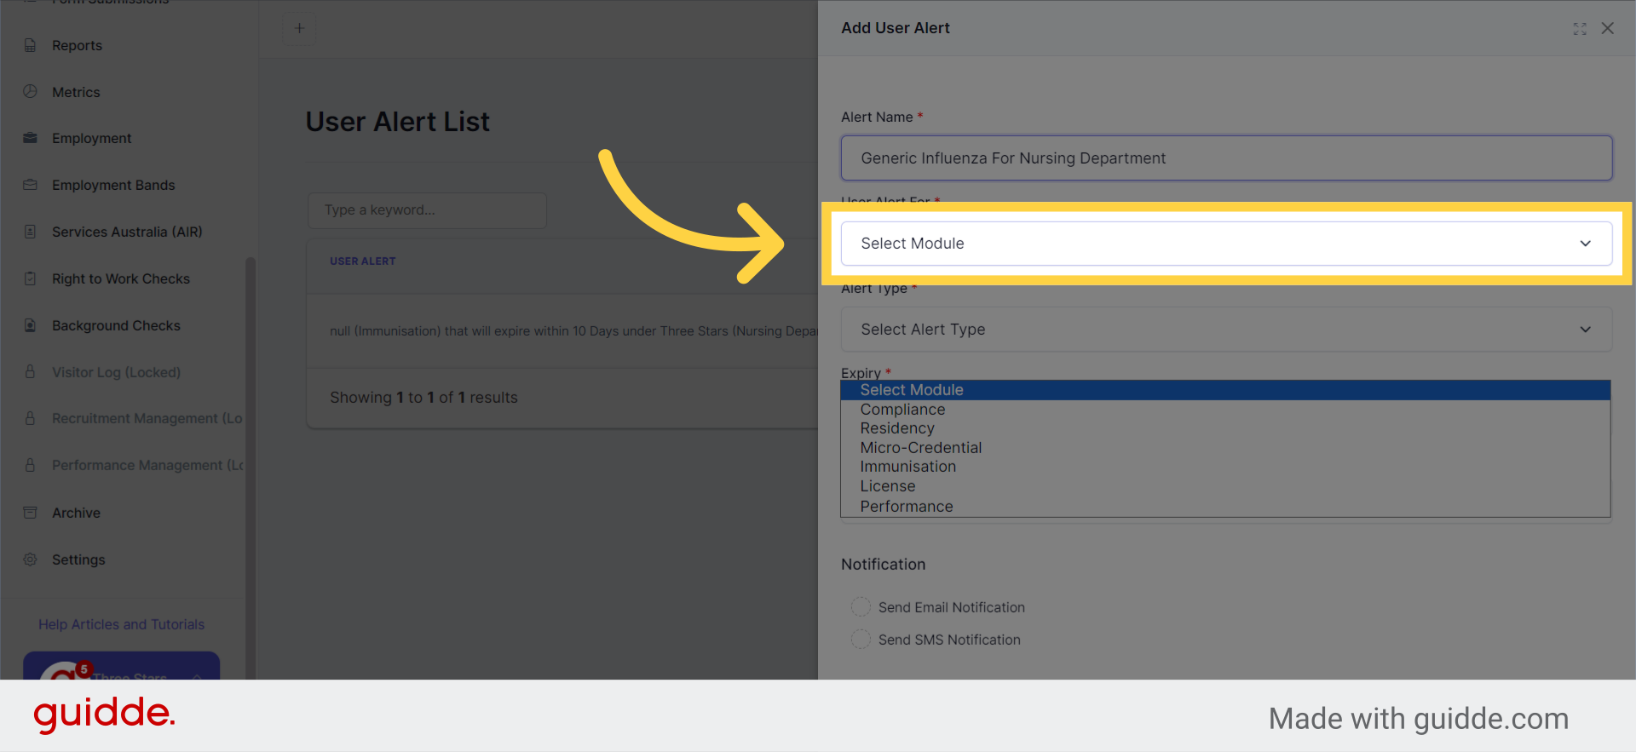Viewport: 1636px width, 752px height.
Task: Click Performance Management locked item
Action: point(147,465)
